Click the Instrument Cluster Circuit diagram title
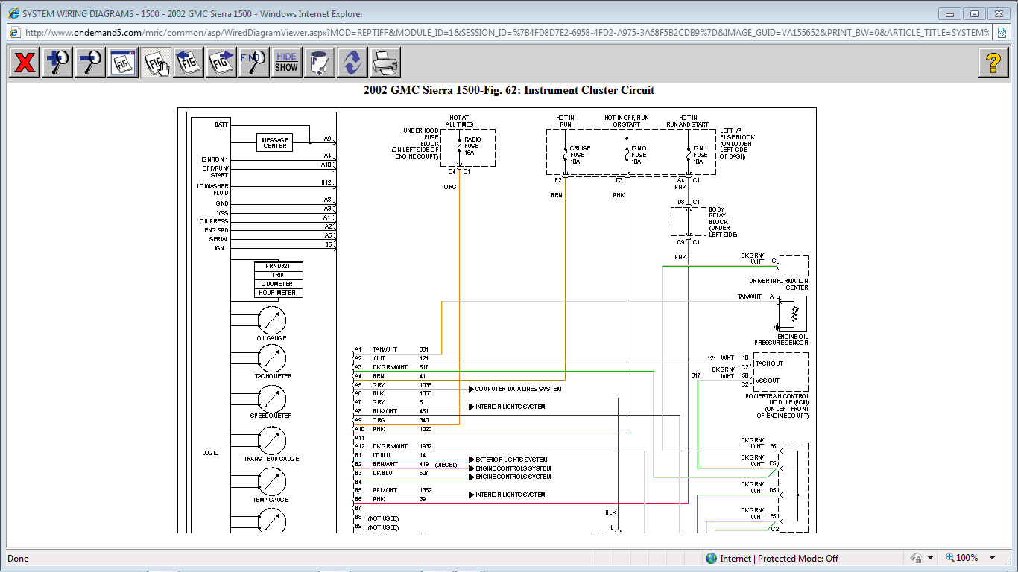Viewport: 1018px width, 572px height. 509,90
